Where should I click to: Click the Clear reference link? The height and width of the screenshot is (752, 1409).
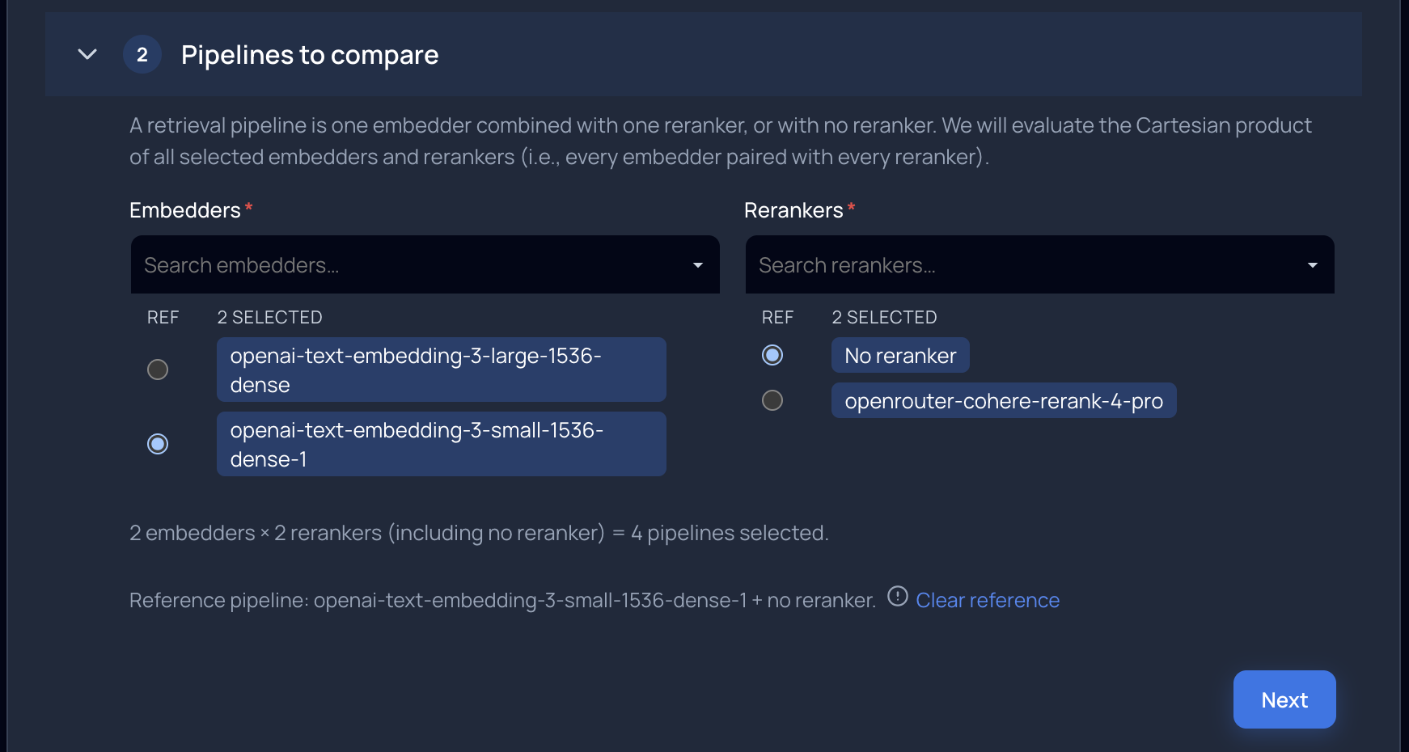(x=988, y=600)
